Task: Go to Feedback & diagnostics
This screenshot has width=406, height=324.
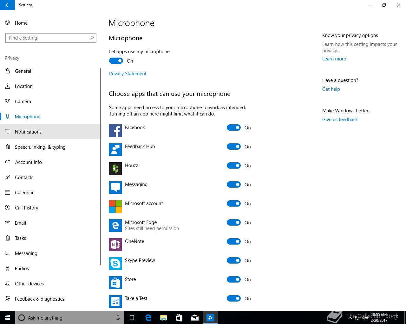Action: click(x=50, y=299)
